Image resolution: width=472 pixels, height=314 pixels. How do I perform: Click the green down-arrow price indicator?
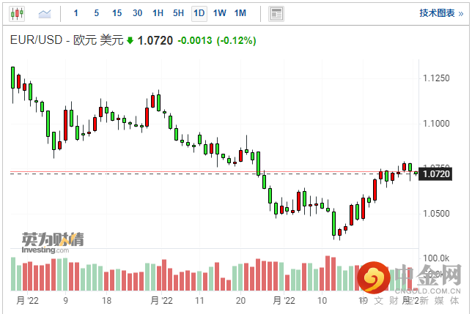pyautogui.click(x=130, y=41)
